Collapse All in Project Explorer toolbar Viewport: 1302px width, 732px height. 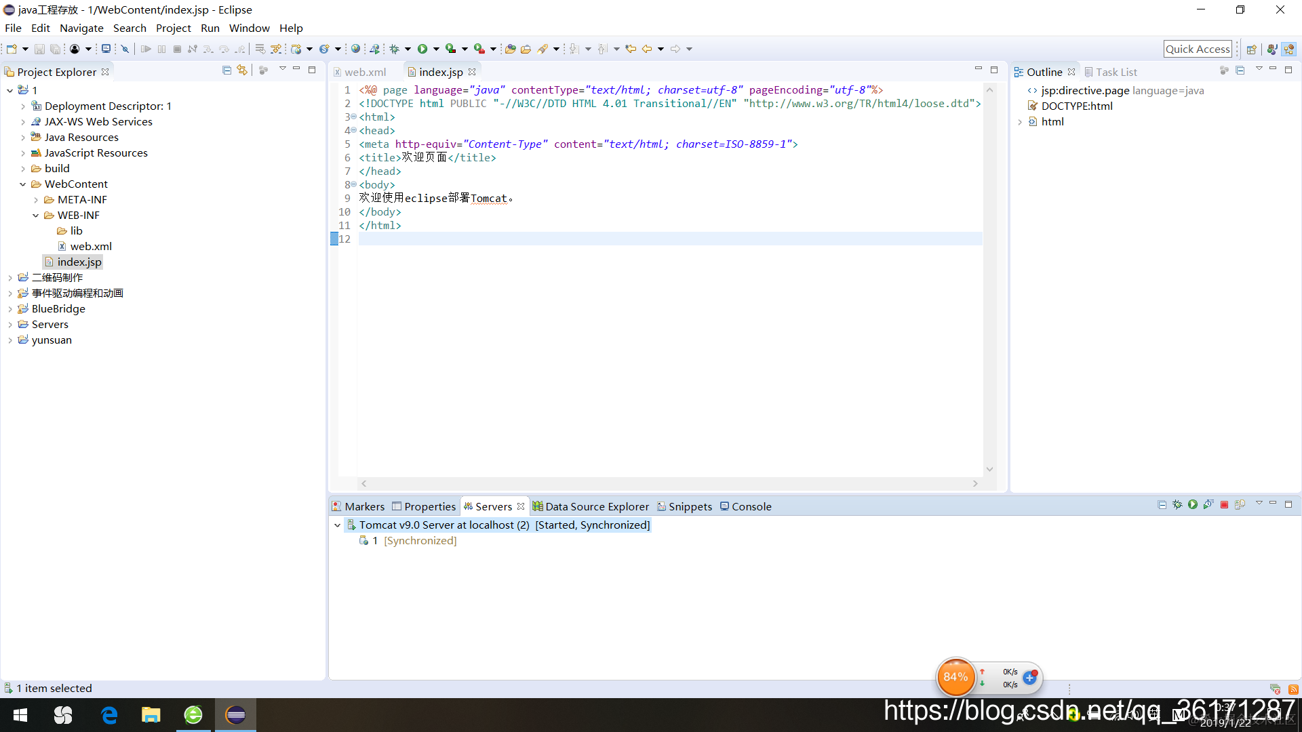tap(226, 70)
